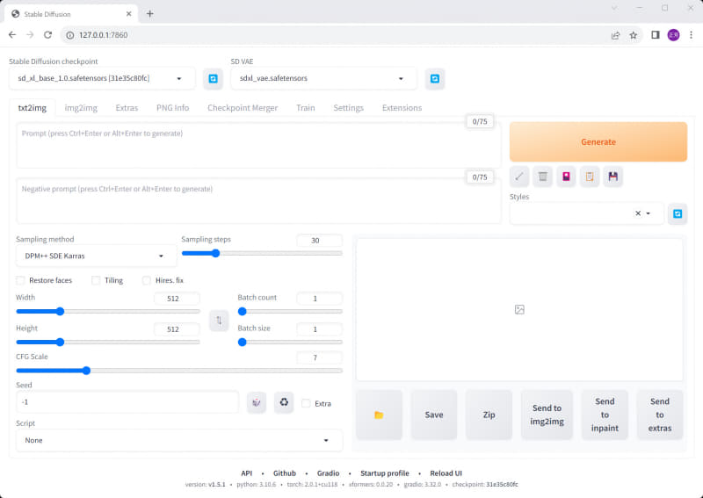
Task: Open the Extras tab
Action: (x=127, y=108)
